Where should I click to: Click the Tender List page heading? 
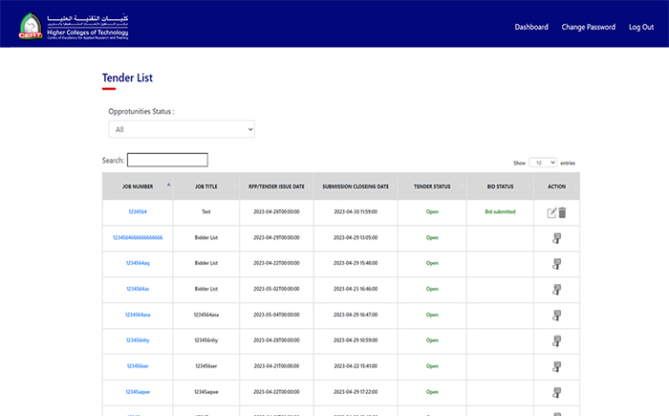click(127, 77)
